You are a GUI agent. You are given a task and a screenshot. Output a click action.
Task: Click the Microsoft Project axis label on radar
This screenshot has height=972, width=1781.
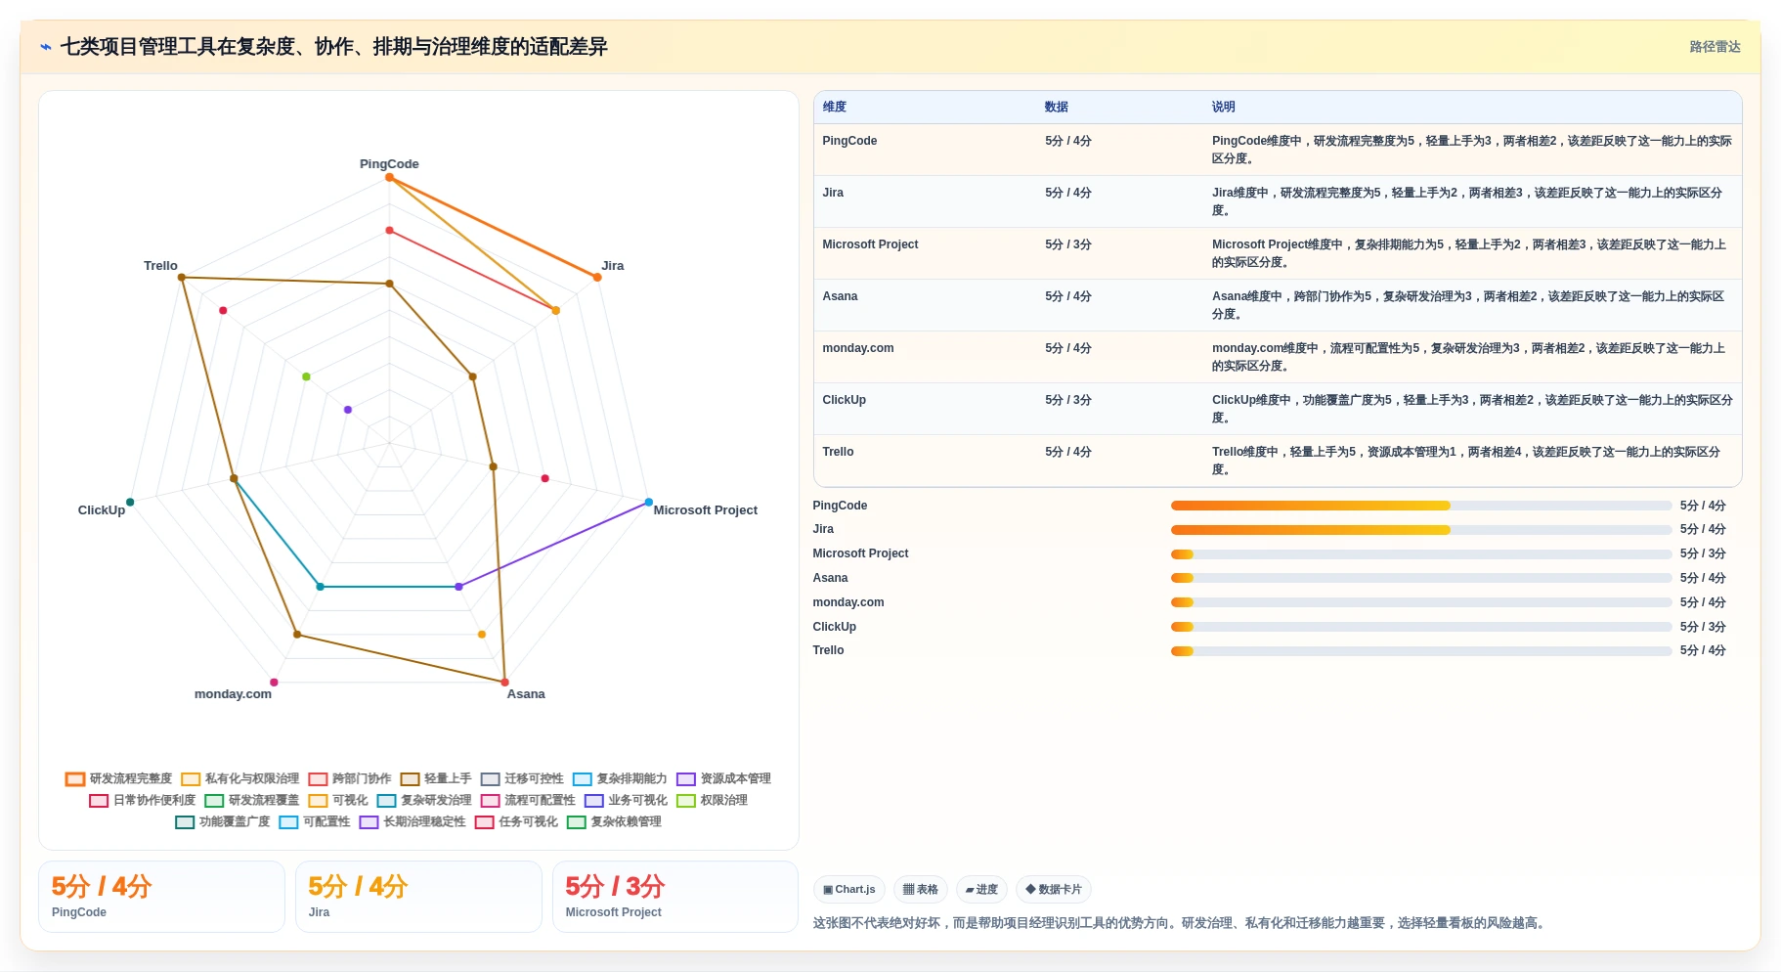click(x=706, y=510)
